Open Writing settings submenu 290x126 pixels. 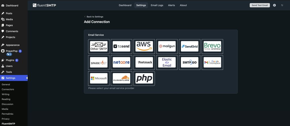pyautogui.click(x=6, y=94)
